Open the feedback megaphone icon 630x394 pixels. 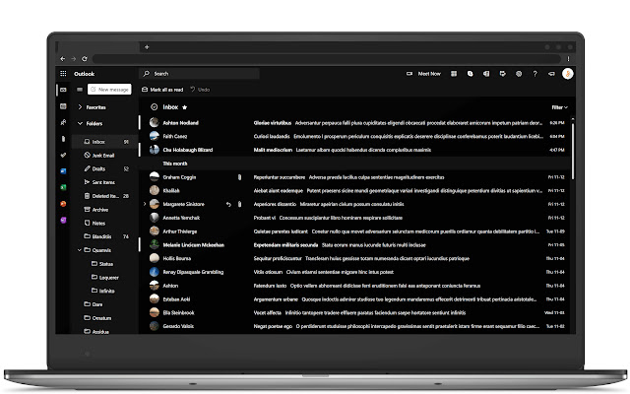(x=551, y=74)
